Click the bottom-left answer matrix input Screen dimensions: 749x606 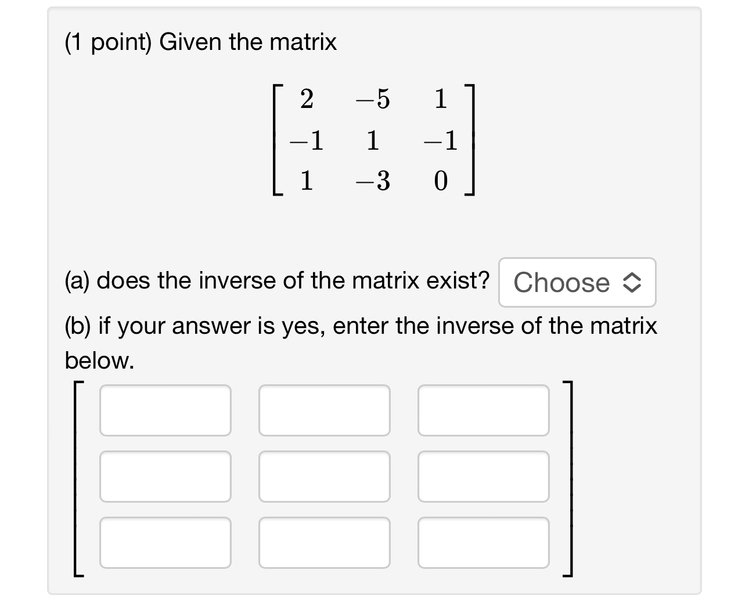pos(165,543)
